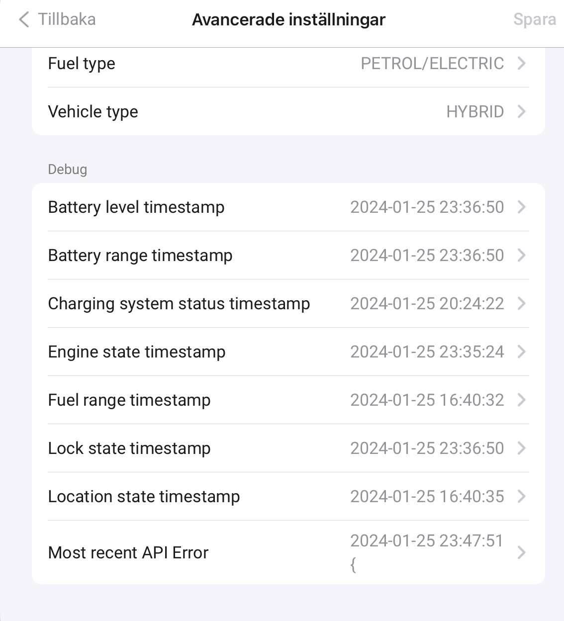Tap the back chevron icon
This screenshot has width=564, height=621.
(23, 19)
